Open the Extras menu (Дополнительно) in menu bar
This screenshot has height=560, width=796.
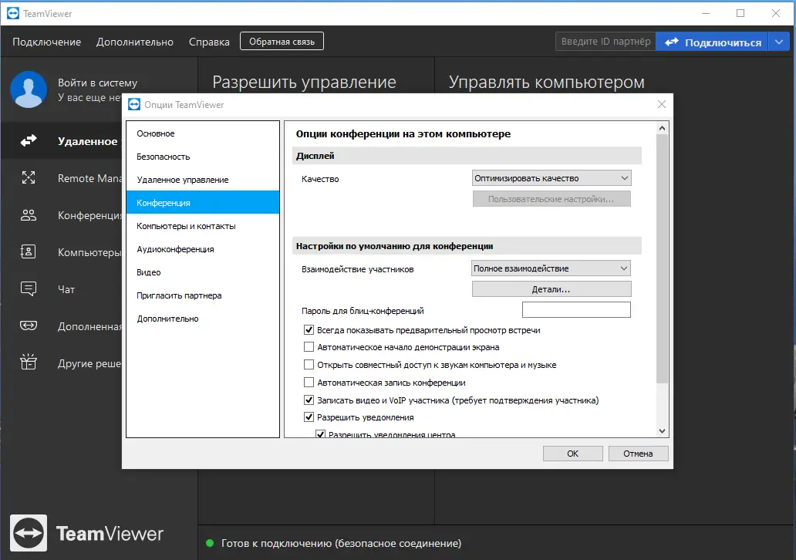[134, 42]
